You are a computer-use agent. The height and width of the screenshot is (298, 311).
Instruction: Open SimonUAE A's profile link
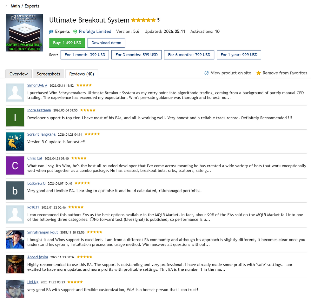click(37, 85)
